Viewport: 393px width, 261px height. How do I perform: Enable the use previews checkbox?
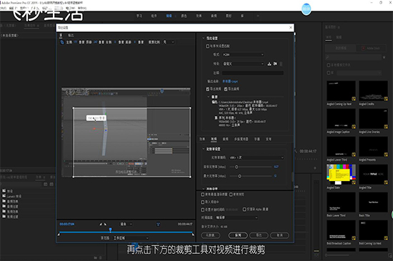231,194
